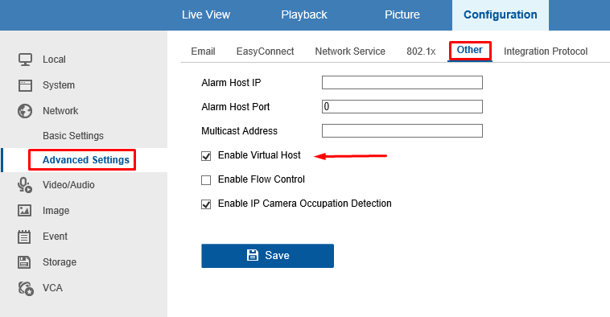Viewport: 610px width, 317px height.
Task: Focus the Multicast Address input box
Action: [x=402, y=130]
